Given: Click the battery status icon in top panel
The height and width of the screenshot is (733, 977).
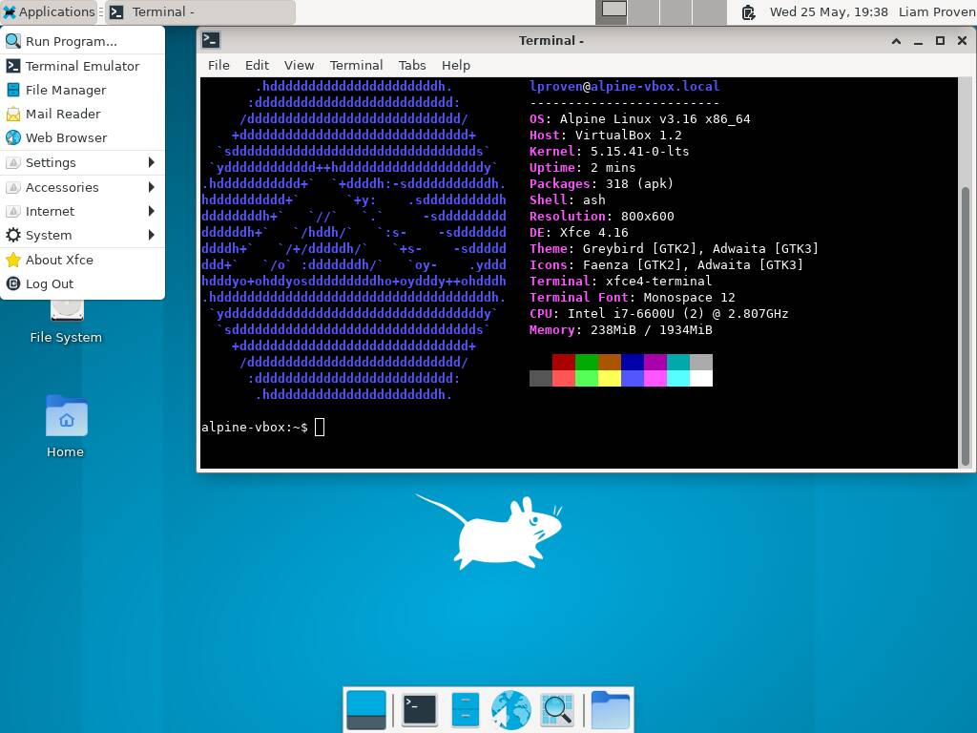Looking at the screenshot, I should (747, 12).
